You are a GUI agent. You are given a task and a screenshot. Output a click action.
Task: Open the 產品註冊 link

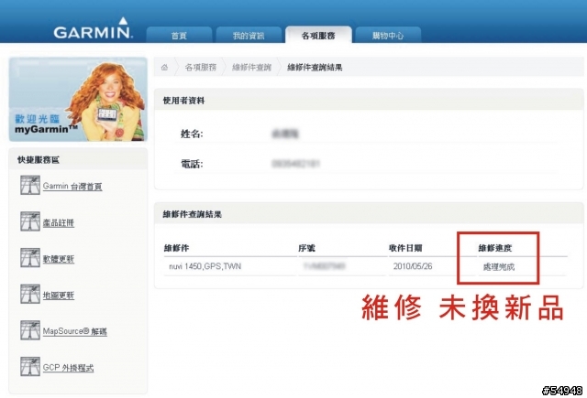(59, 222)
